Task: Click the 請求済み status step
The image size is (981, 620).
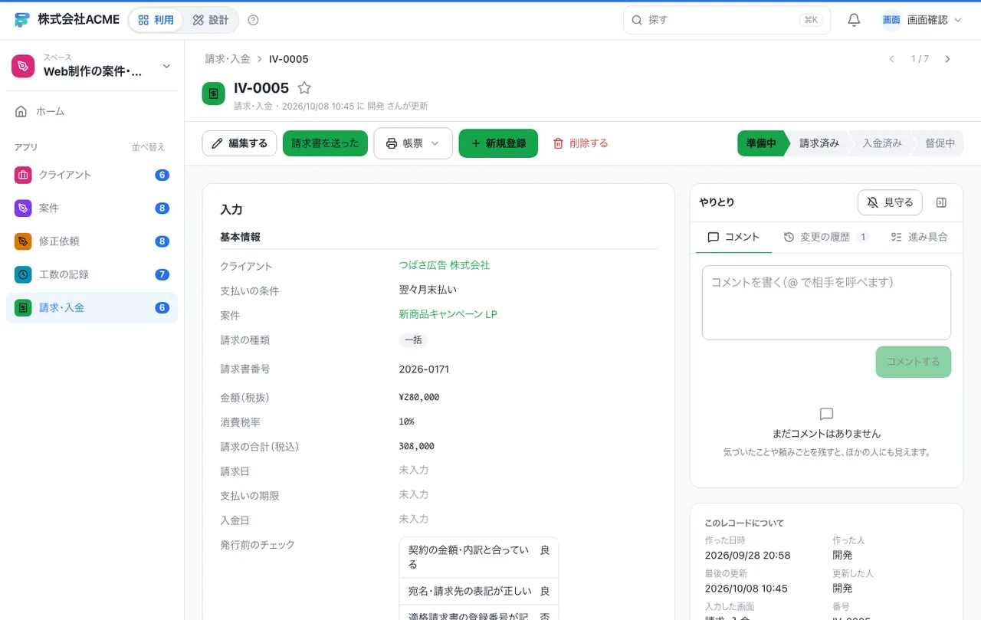Action: [x=819, y=143]
